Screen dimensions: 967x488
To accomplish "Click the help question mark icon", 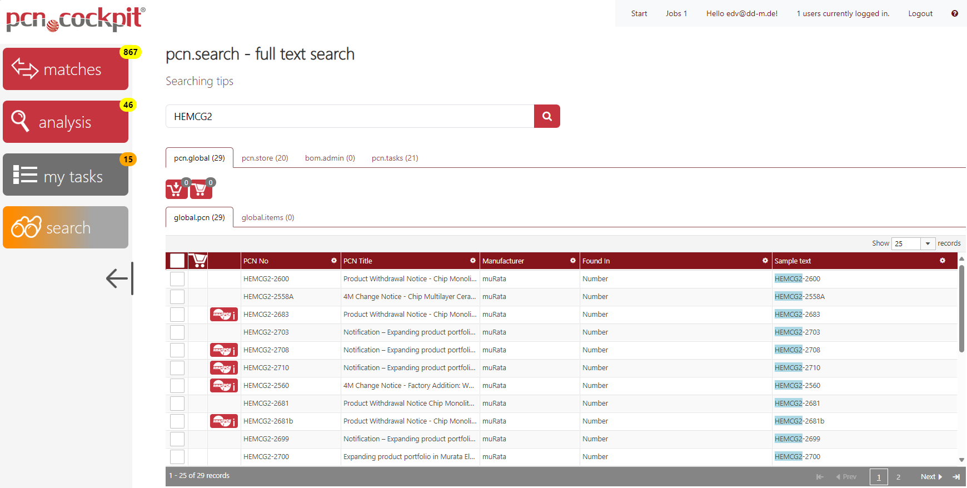I will [x=955, y=13].
